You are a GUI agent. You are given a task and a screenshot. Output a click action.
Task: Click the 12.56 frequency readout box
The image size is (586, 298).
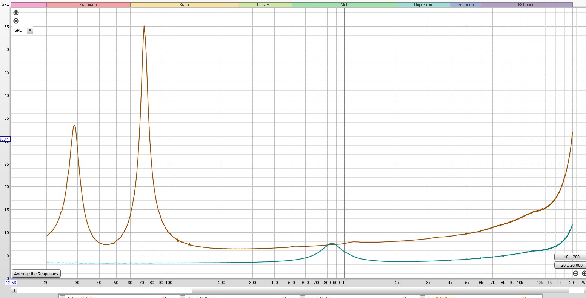[11, 283]
